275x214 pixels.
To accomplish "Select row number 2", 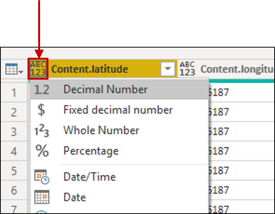I will pos(14,112).
